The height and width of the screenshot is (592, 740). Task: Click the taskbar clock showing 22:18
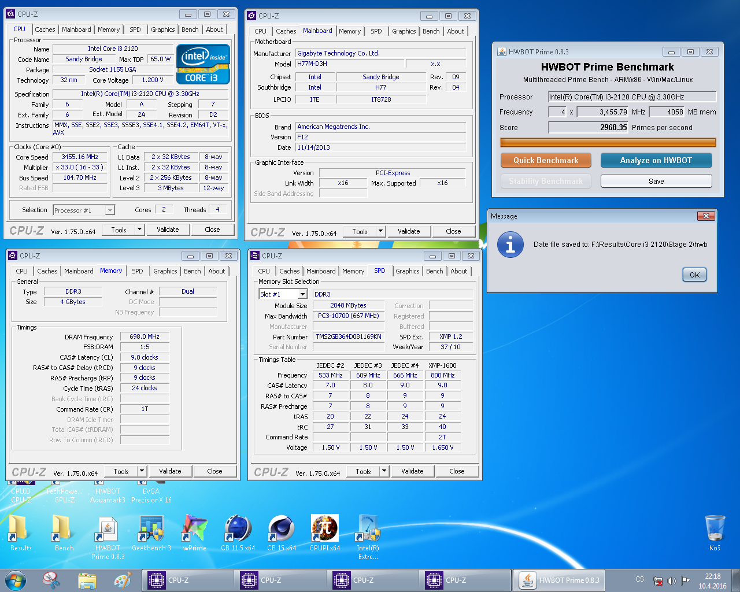(x=712, y=581)
